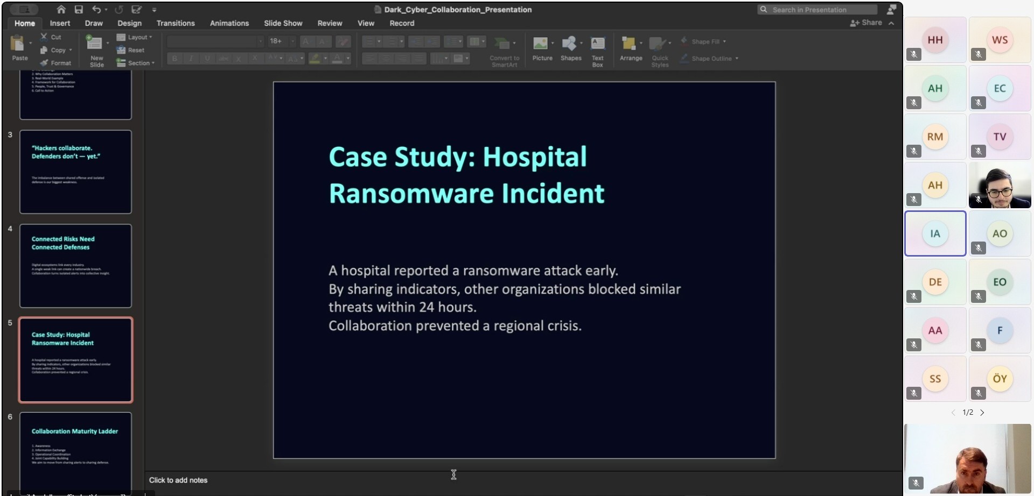Screen dimensions: 1034x496
Task: Select slide 4 thumbnail Connected Risks
Action: coord(75,266)
